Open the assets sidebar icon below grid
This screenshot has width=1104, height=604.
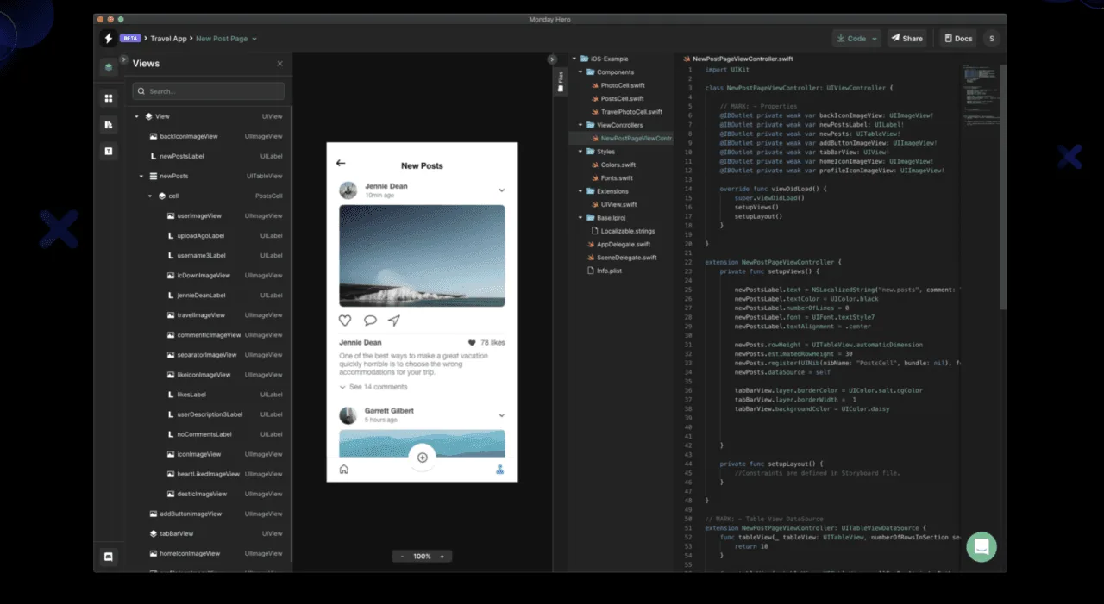(109, 125)
